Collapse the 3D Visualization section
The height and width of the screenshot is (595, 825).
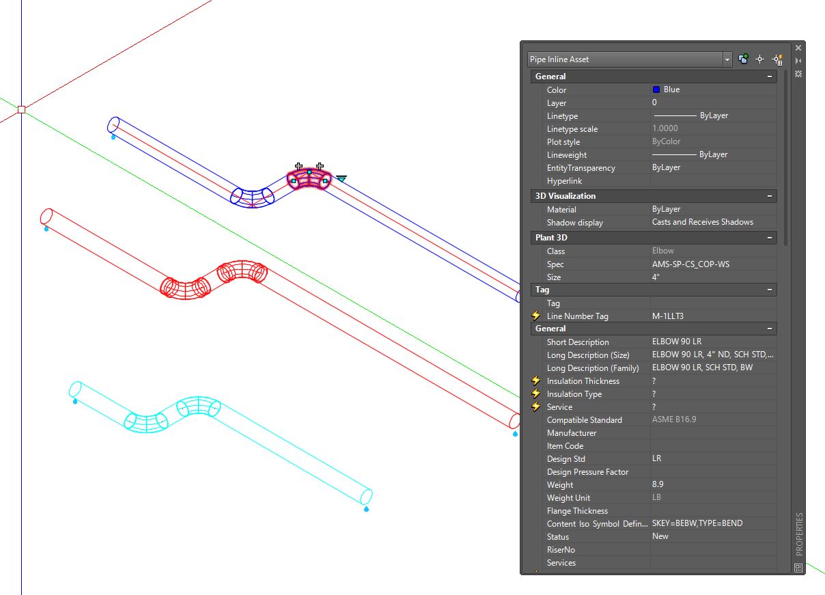[x=770, y=196]
